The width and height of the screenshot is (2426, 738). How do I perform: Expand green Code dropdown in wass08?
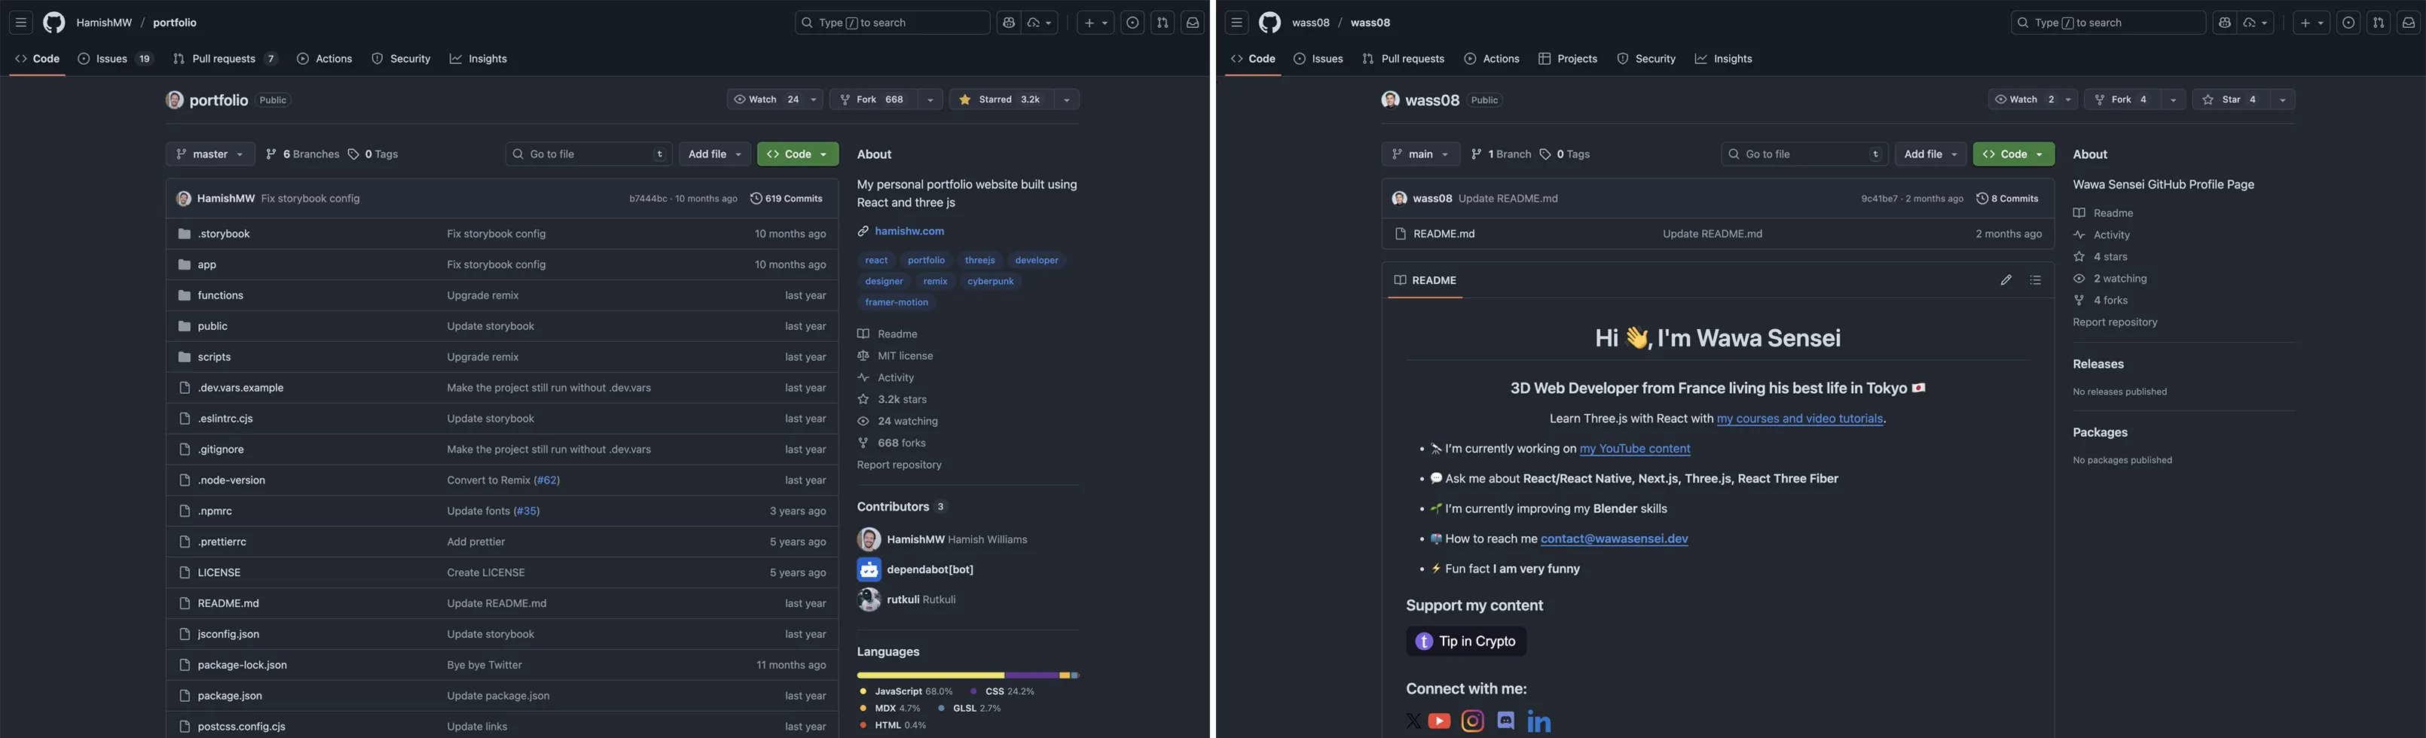pos(2013,154)
